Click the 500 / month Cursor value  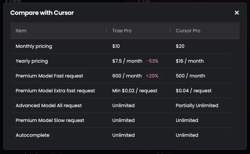click(190, 76)
